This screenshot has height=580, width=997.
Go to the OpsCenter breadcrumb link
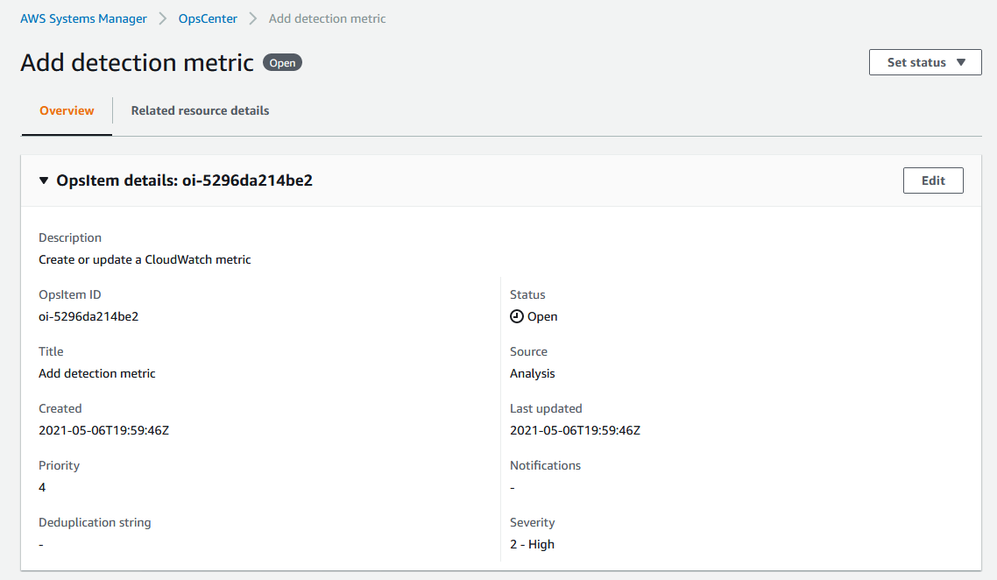208,18
